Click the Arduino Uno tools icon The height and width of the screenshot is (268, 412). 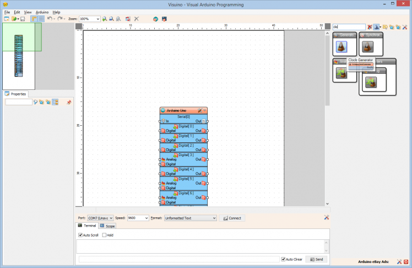tap(200, 110)
